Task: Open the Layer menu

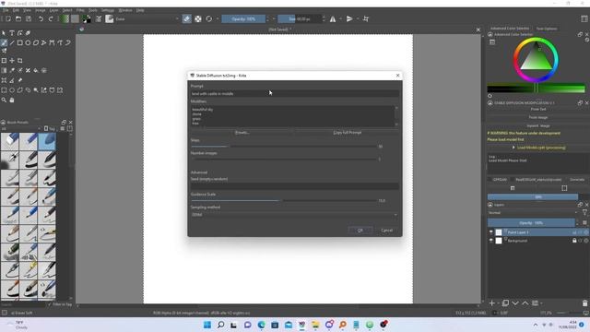Action: pos(53,10)
